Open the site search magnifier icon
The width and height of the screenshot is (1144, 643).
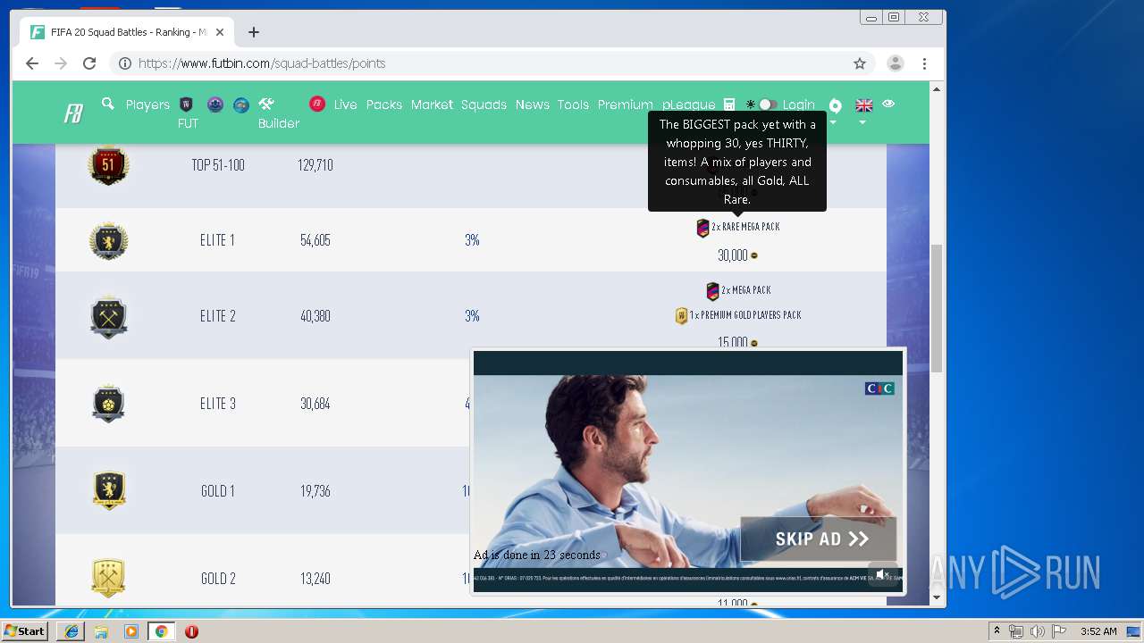(108, 104)
